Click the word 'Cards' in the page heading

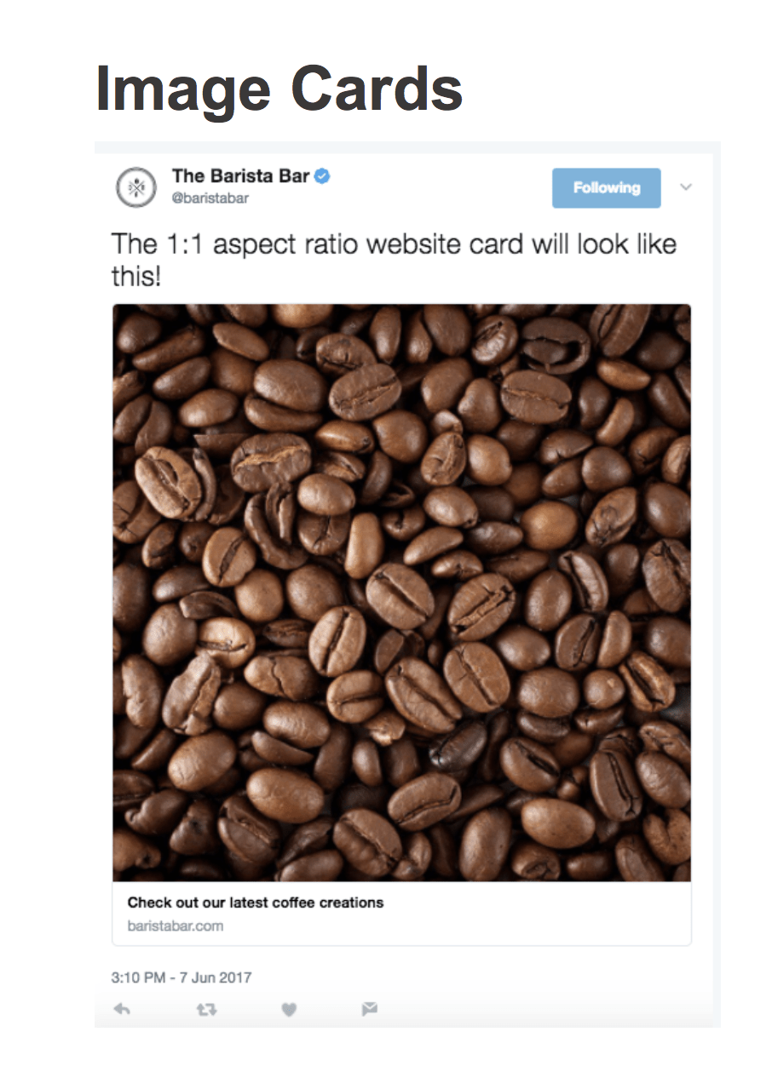[377, 89]
